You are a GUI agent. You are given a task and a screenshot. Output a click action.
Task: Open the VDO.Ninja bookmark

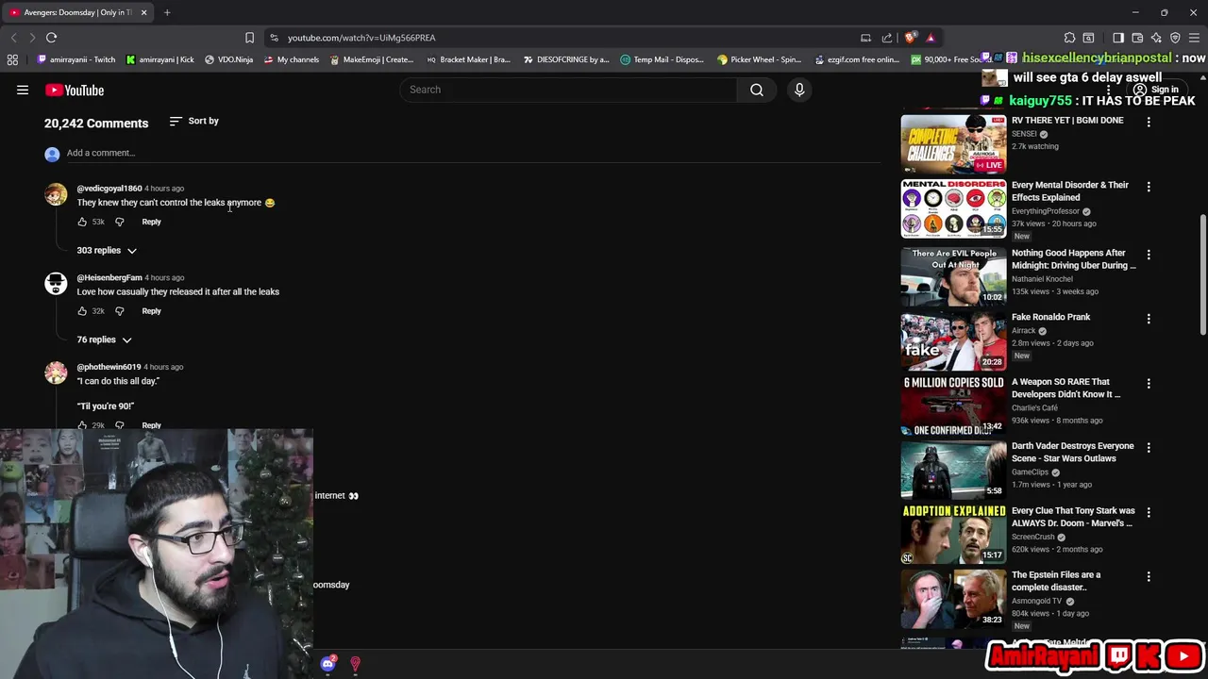[229, 59]
